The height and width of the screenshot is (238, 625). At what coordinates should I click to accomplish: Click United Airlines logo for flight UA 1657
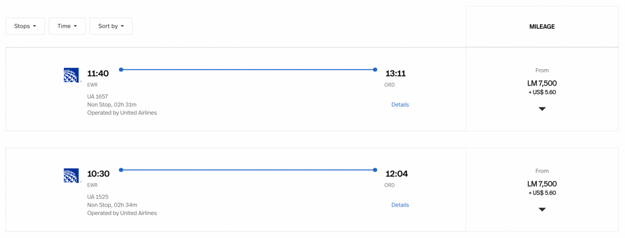pos(71,75)
